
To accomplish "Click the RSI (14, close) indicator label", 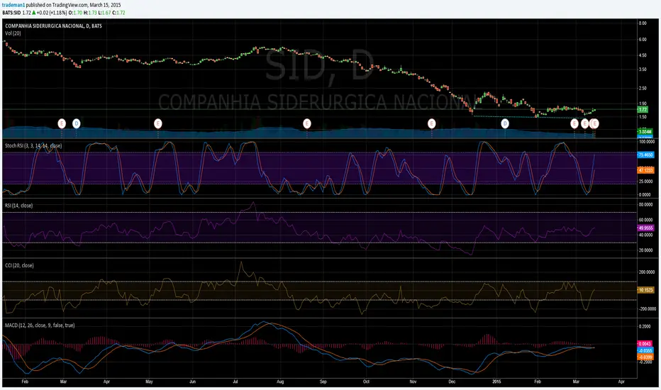I will [x=19, y=206].
